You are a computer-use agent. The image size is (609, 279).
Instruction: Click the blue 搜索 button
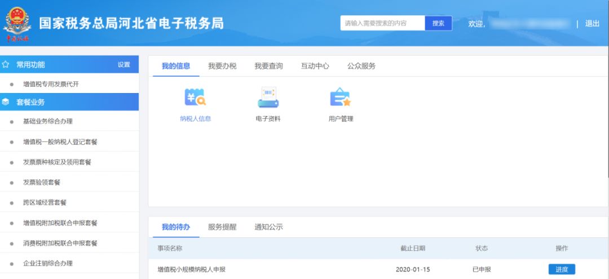click(x=438, y=23)
